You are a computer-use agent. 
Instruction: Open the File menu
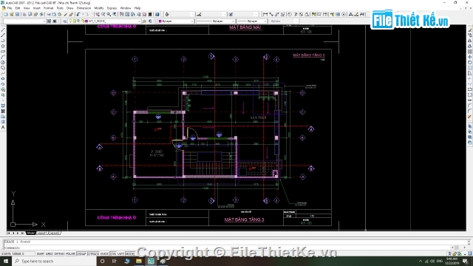pos(10,8)
